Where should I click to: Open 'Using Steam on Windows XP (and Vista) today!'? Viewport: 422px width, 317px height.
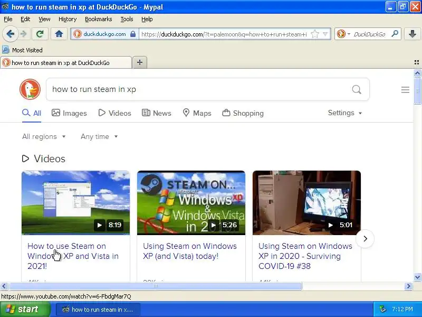pyautogui.click(x=190, y=251)
